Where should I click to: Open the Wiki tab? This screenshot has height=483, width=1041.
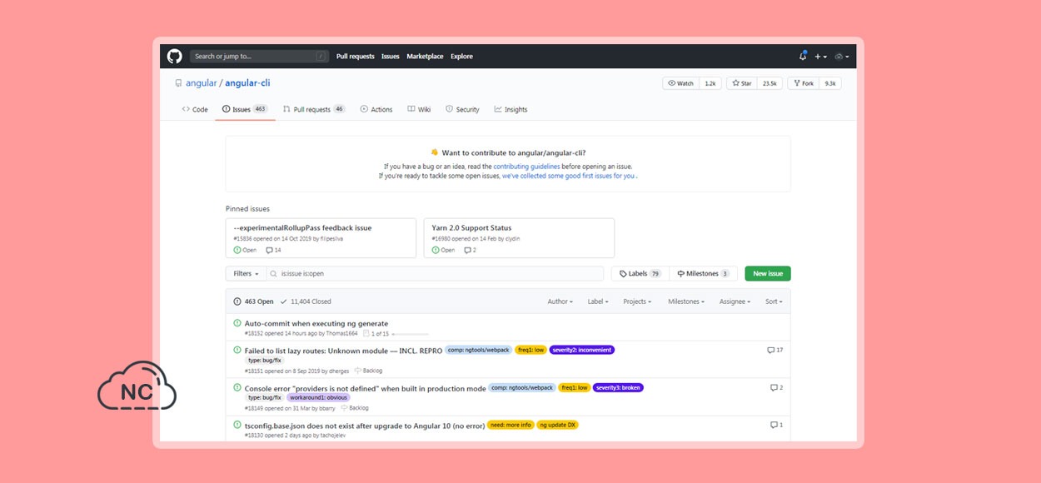[419, 110]
